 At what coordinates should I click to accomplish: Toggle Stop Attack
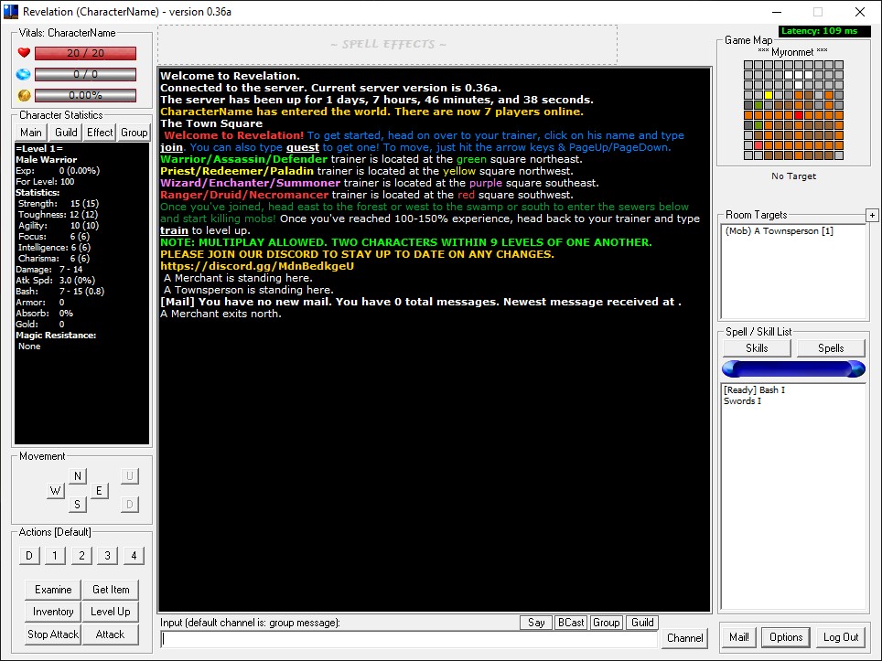click(52, 634)
